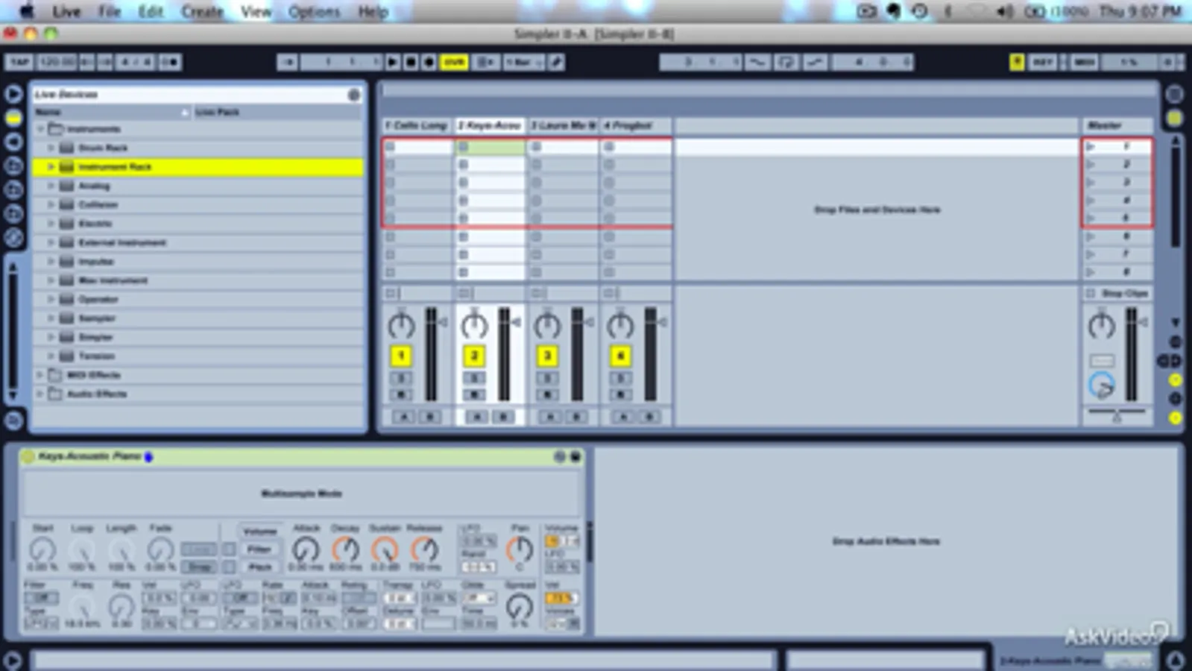Click the TAP tempo button
This screenshot has height=671, width=1192.
point(19,63)
